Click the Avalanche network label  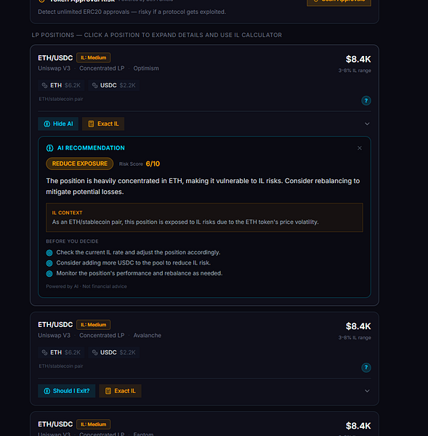[147, 335]
